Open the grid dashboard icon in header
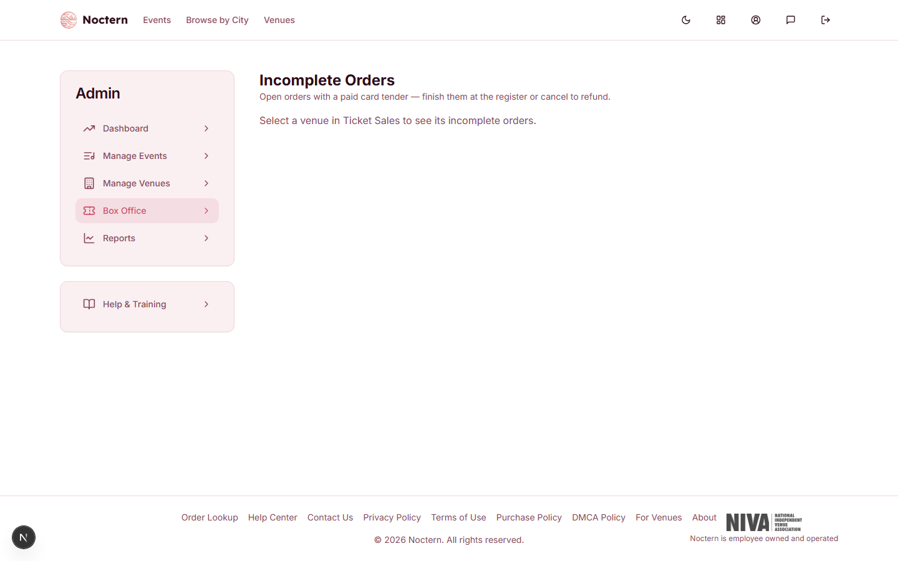898x561 pixels. 721,20
